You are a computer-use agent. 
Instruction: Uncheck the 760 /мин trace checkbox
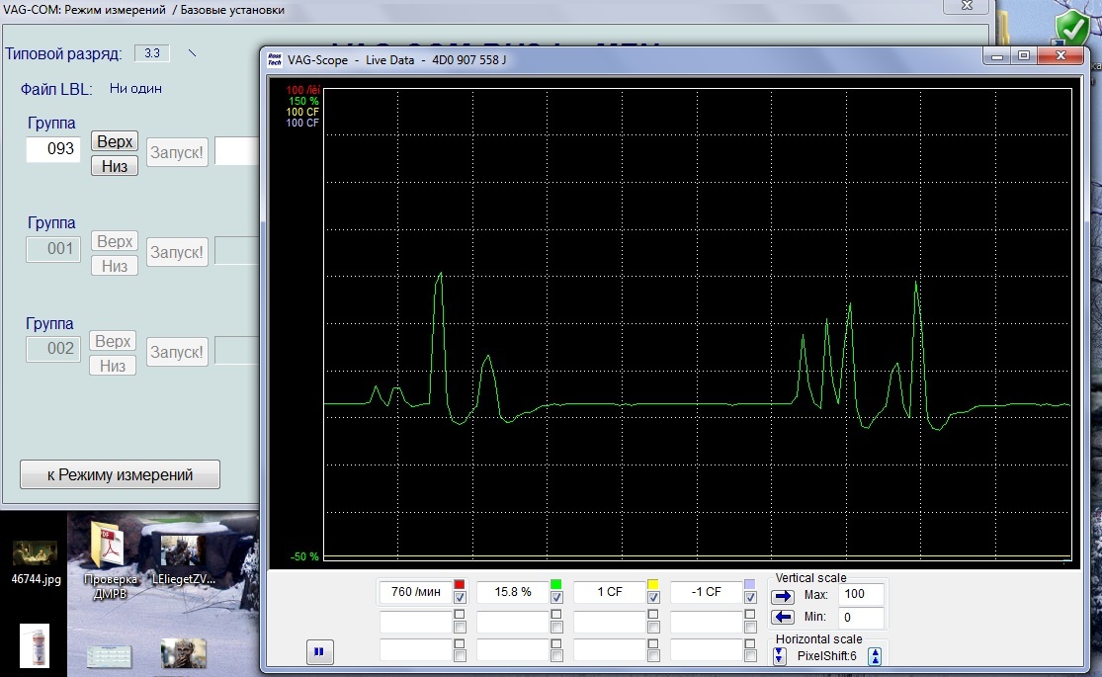click(x=460, y=598)
